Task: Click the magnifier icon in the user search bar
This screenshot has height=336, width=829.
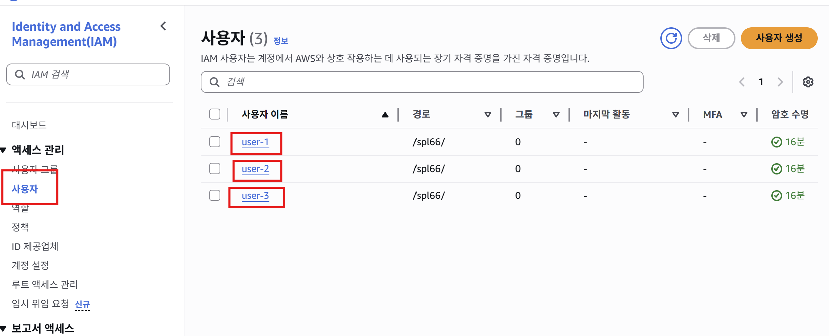Action: coord(214,82)
